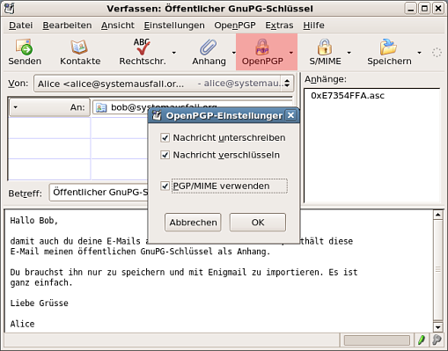This screenshot has width=448, height=351.
Task: Open the Einstellungen menu
Action: click(174, 26)
